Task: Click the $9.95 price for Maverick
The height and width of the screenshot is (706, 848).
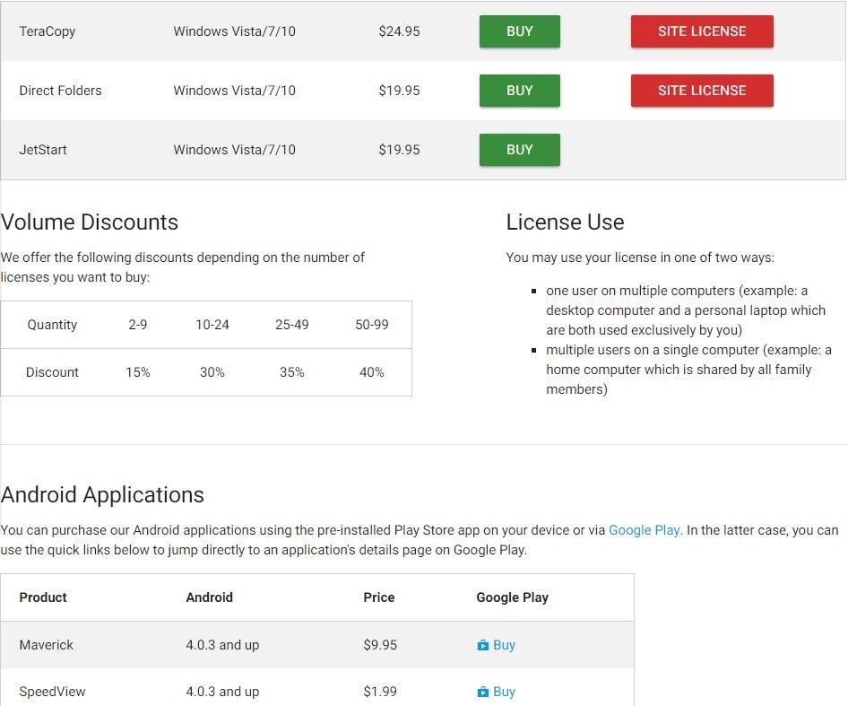Action: [x=380, y=645]
